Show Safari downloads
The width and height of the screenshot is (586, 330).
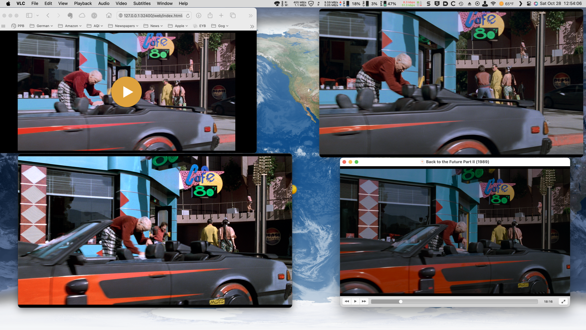pyautogui.click(x=198, y=16)
